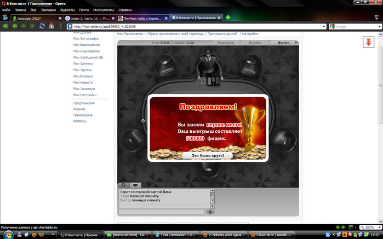Click the 'Встать' button

pos(255,43)
